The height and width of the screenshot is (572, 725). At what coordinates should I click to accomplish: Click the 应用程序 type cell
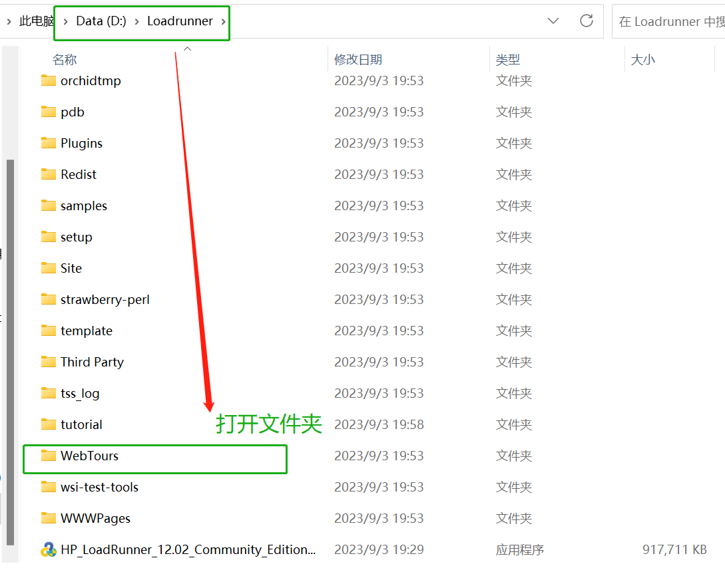(520, 549)
